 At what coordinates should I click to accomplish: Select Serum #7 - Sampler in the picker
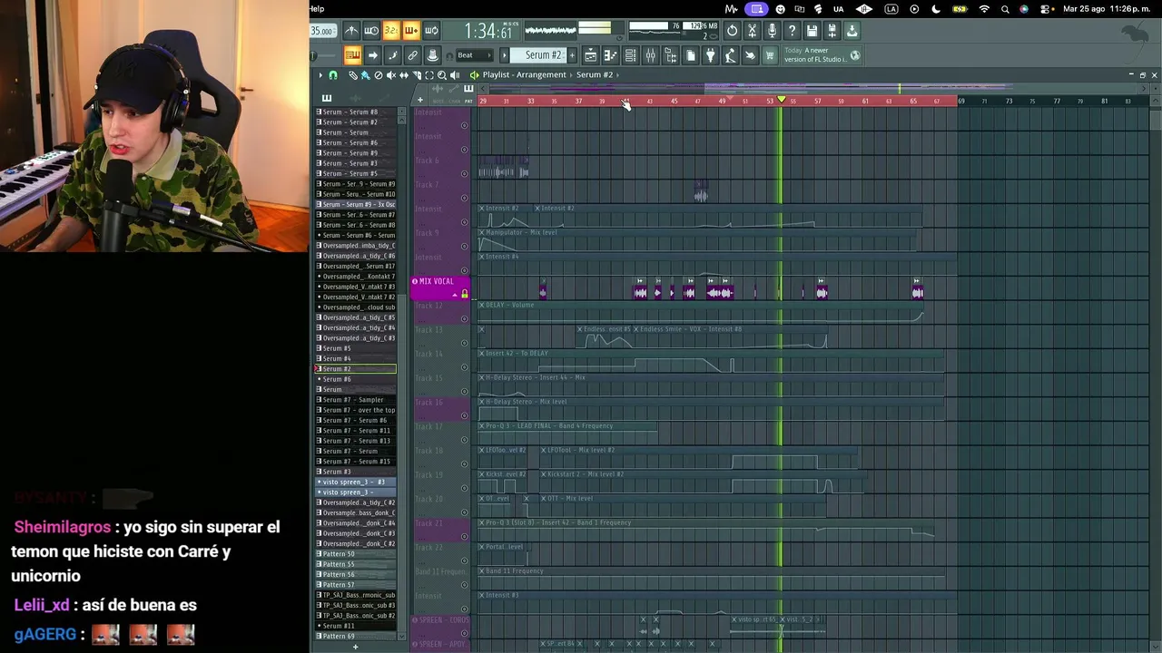click(x=356, y=400)
